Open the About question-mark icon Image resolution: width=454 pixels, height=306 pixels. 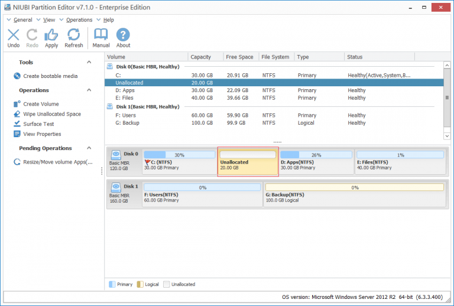(x=123, y=35)
